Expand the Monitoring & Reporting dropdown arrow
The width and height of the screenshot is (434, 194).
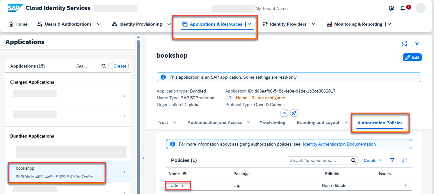(389, 24)
